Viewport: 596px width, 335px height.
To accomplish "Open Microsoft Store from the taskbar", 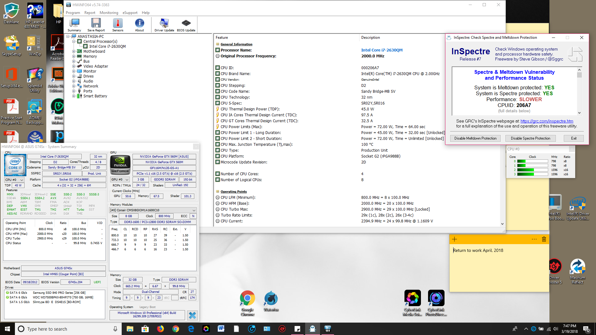I will tap(145, 329).
